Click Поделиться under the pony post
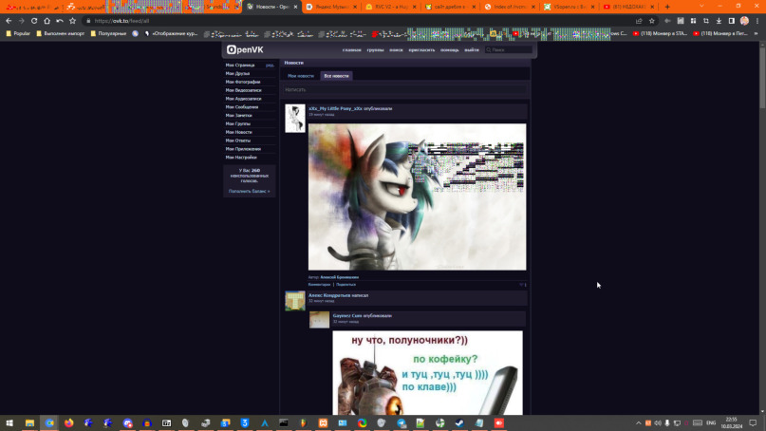This screenshot has width=766, height=431. point(346,285)
